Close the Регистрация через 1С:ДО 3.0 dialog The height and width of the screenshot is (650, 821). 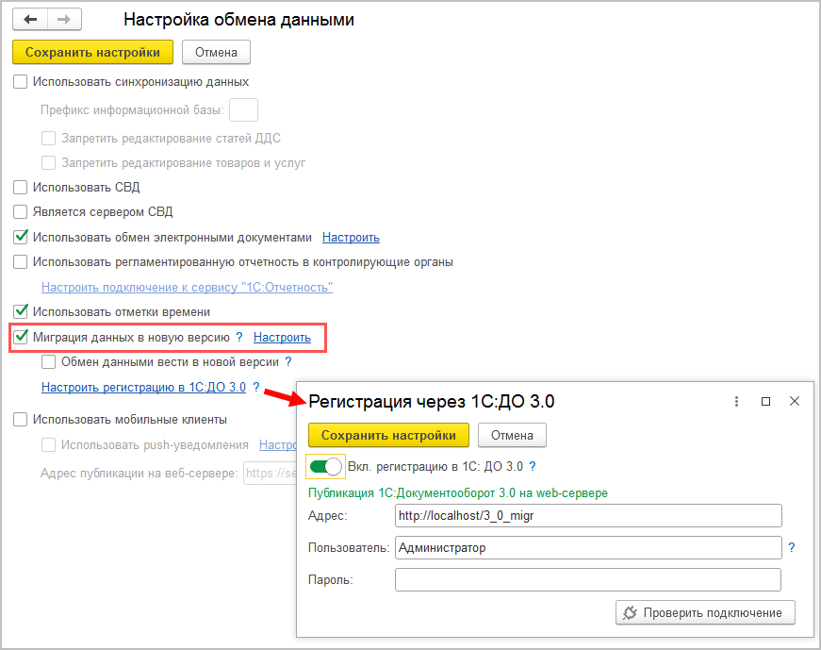795,401
